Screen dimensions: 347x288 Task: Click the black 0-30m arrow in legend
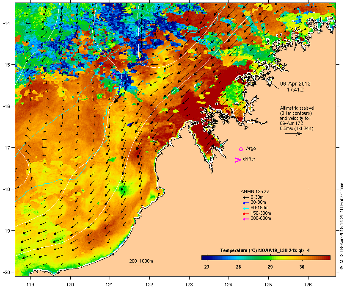pyautogui.click(x=245, y=197)
